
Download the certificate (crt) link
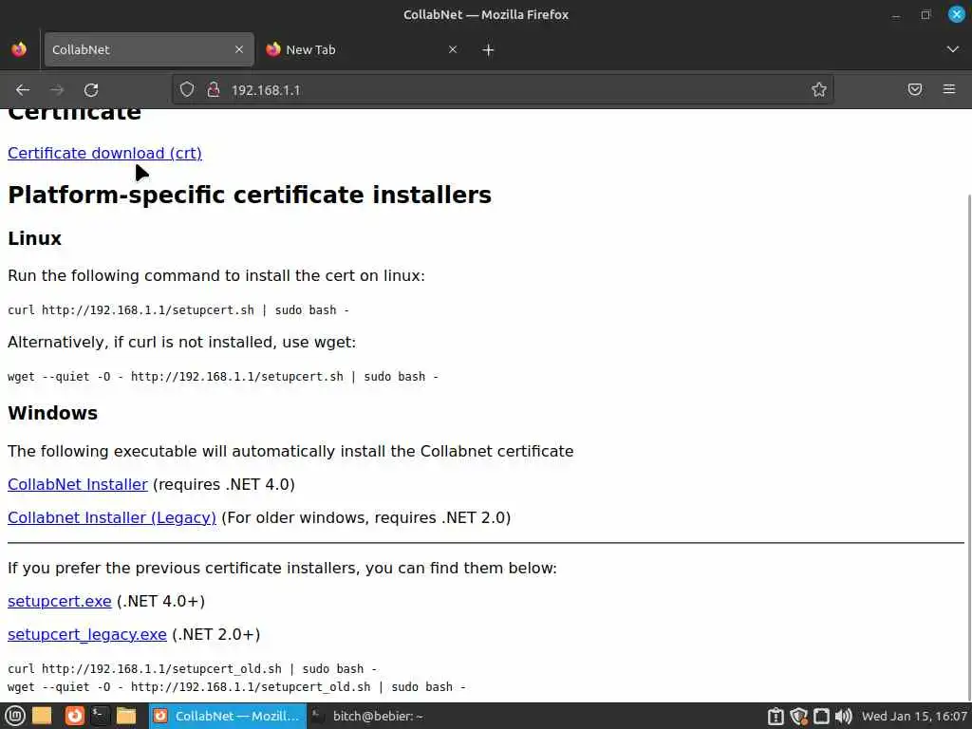104,153
